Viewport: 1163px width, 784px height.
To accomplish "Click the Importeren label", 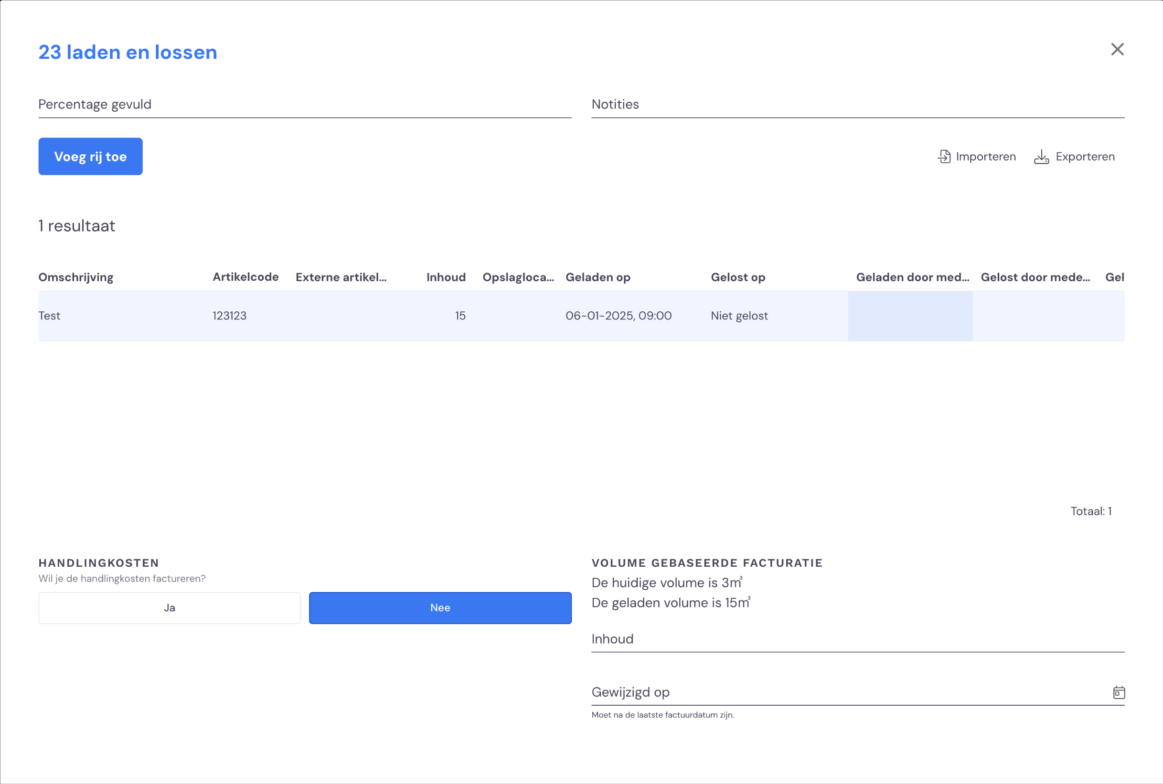I will [985, 157].
